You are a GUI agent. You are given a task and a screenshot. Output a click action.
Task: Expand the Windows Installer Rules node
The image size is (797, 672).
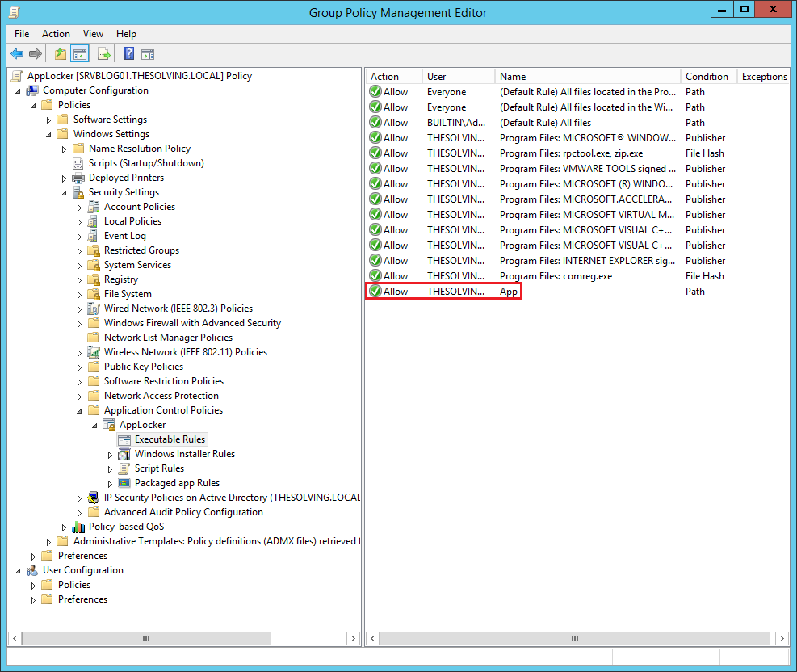click(110, 455)
